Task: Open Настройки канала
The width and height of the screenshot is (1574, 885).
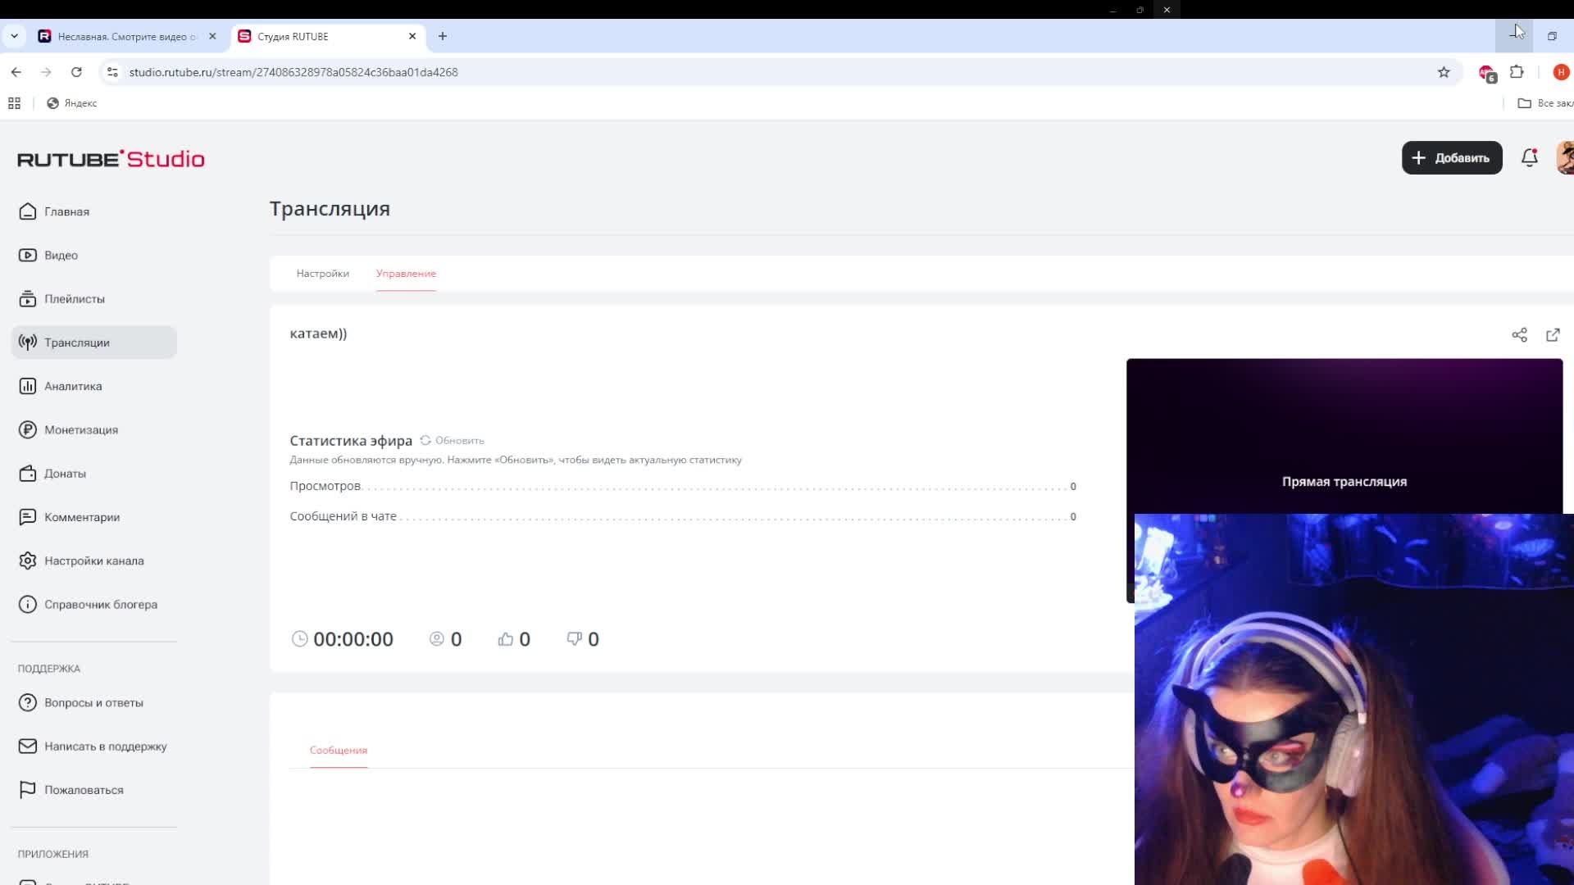Action: [x=93, y=561]
